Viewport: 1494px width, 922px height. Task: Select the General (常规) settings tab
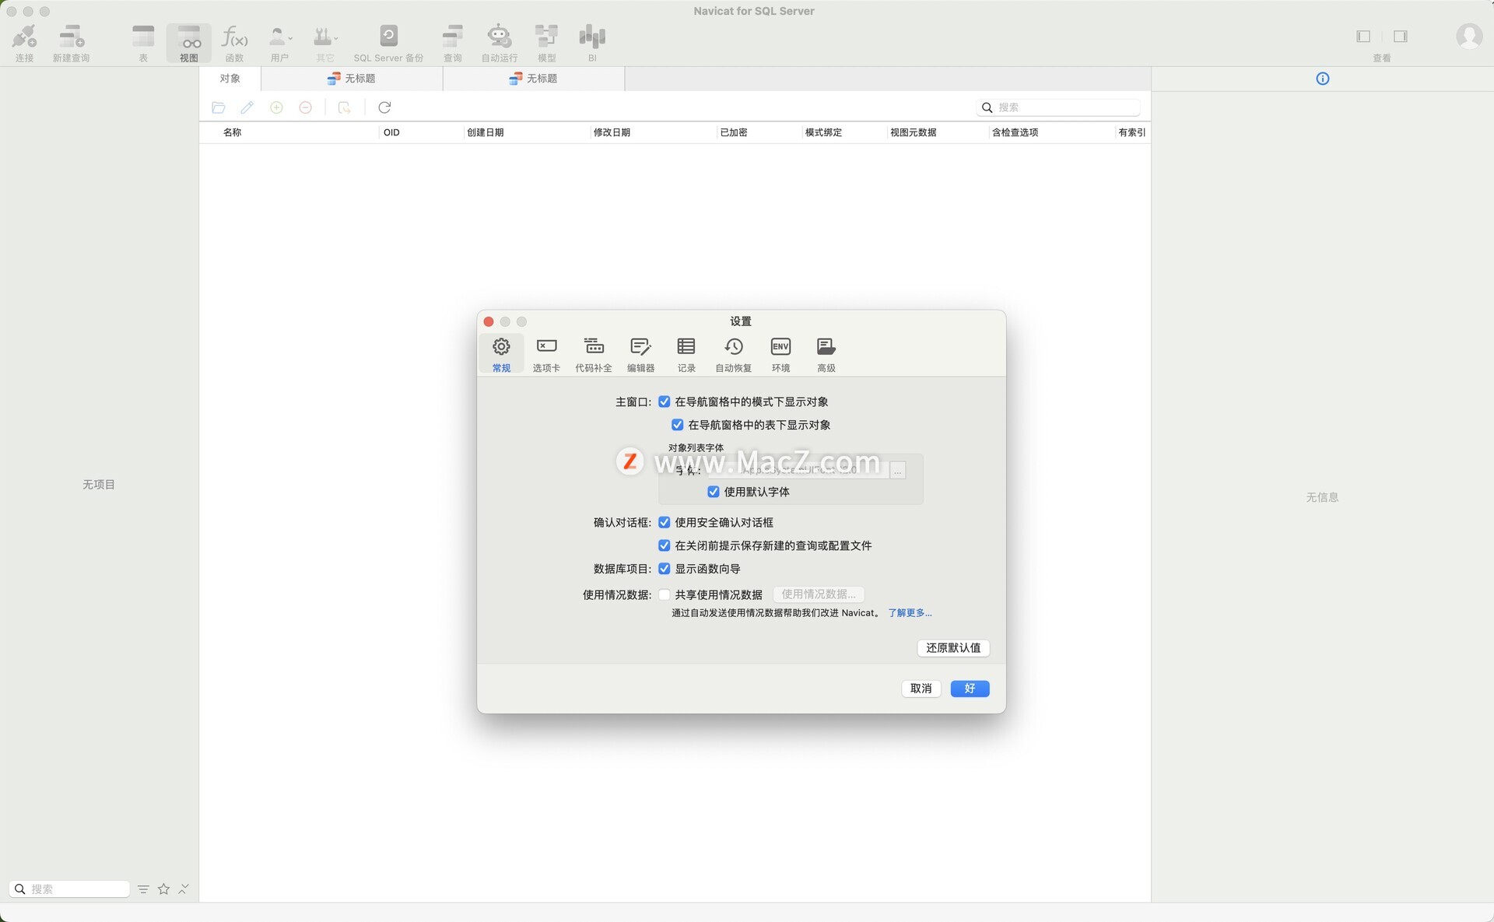click(501, 355)
